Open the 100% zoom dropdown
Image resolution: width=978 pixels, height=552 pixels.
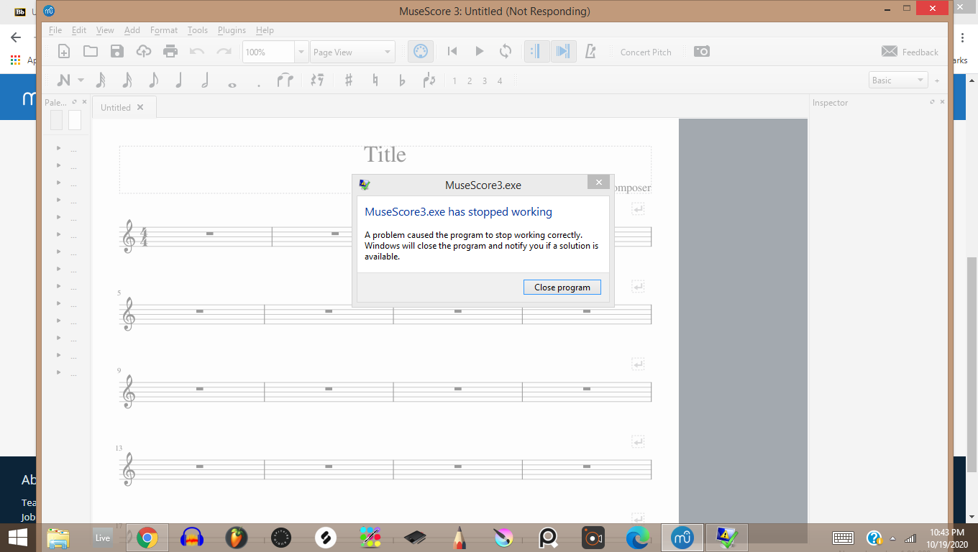303,52
